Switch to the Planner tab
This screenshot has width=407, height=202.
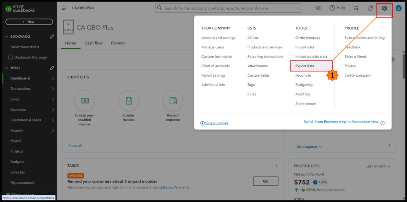click(x=118, y=43)
